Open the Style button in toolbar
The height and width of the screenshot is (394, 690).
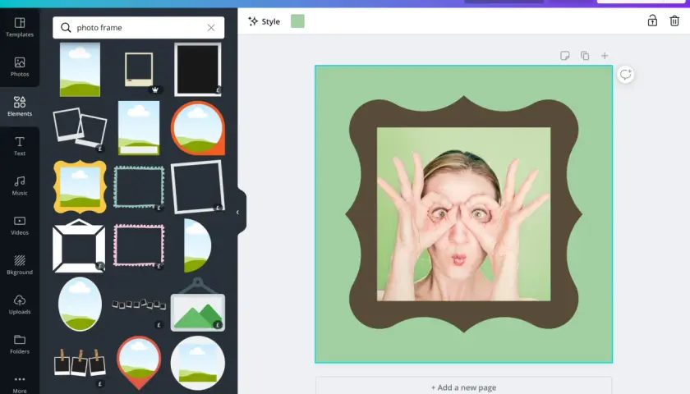264,21
